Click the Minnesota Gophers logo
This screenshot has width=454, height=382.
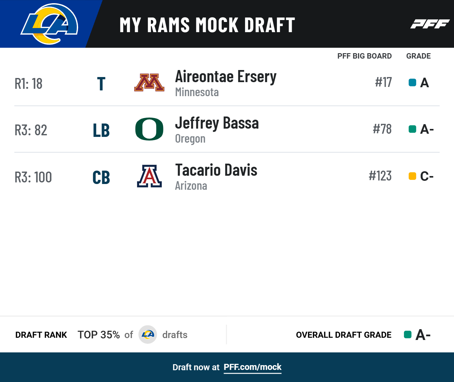(x=149, y=83)
